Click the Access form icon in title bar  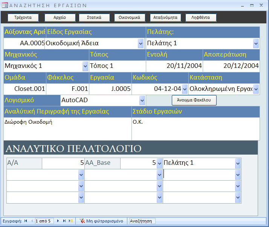point(4,5)
